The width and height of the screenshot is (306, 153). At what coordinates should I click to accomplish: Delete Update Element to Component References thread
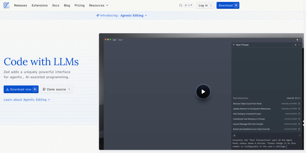click(x=299, y=109)
